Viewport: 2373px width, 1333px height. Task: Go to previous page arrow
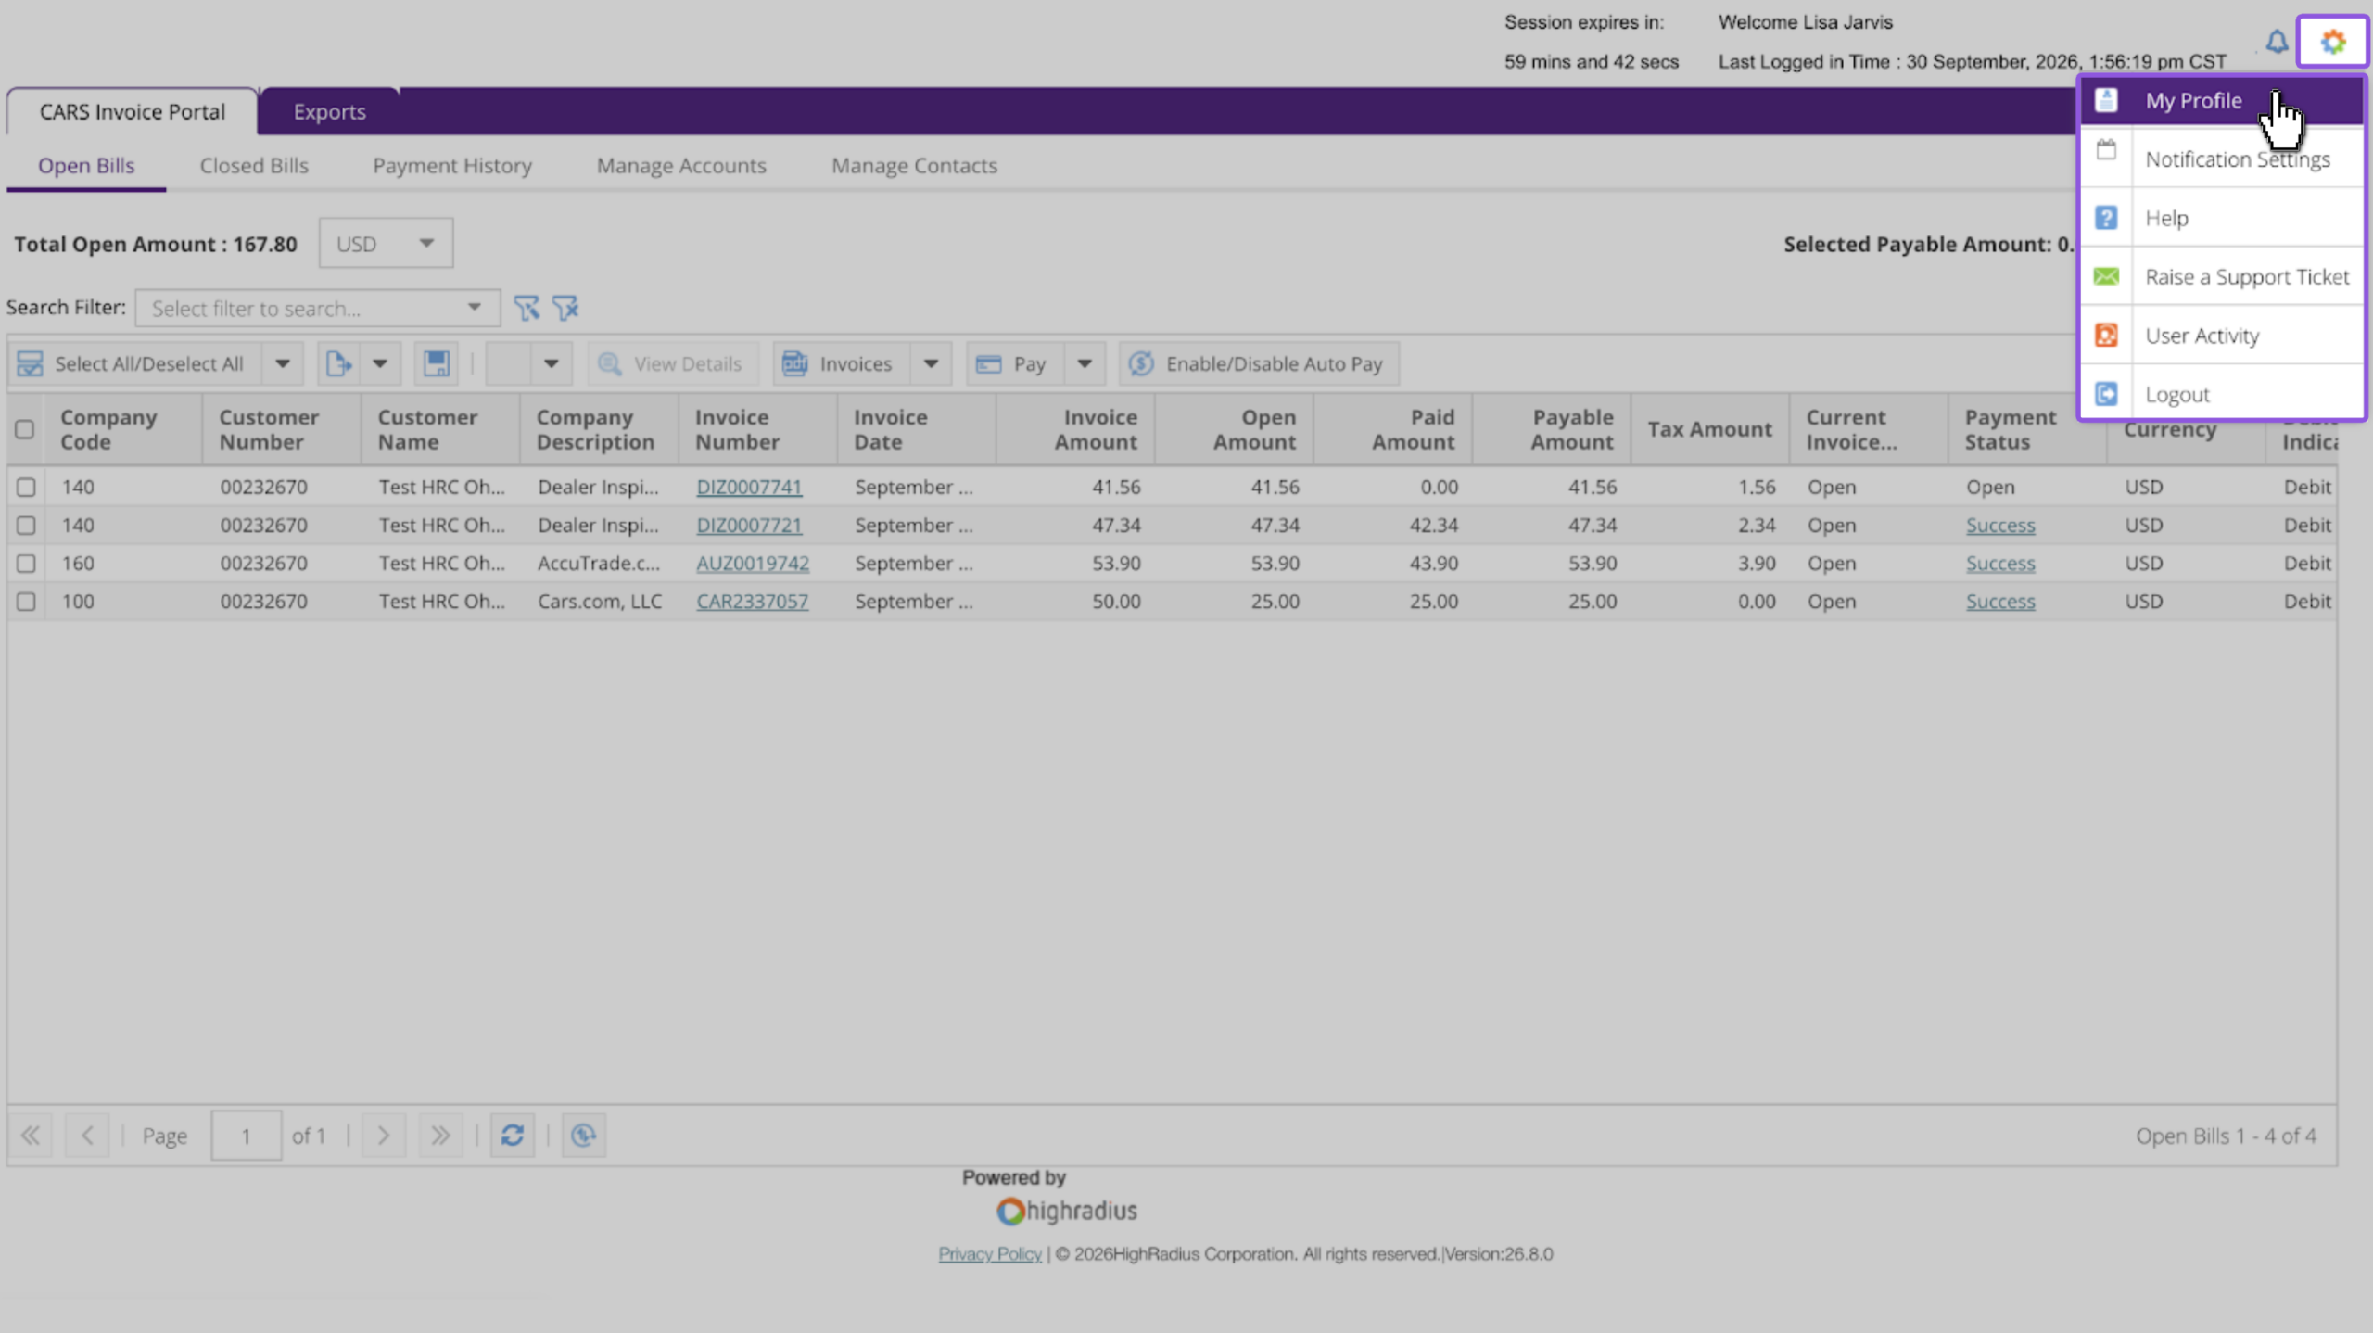pyautogui.click(x=87, y=1135)
